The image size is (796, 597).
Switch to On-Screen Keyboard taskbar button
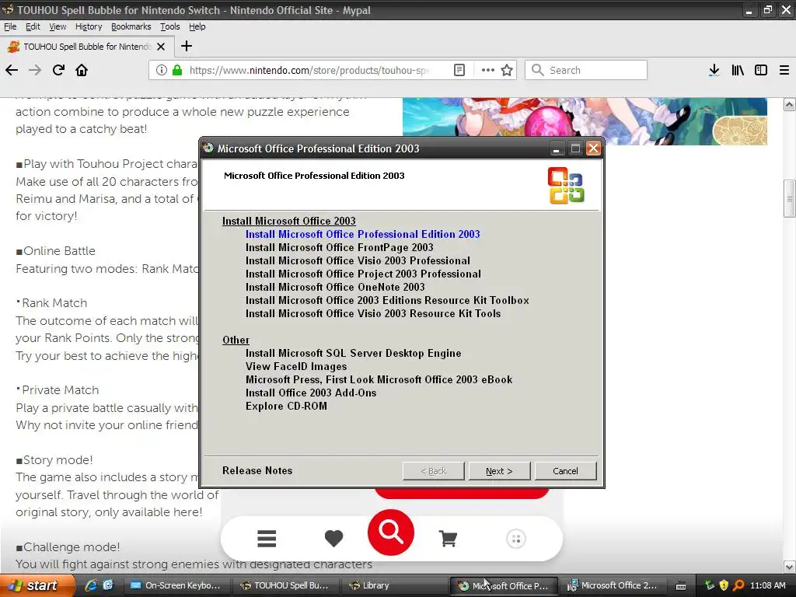click(176, 585)
